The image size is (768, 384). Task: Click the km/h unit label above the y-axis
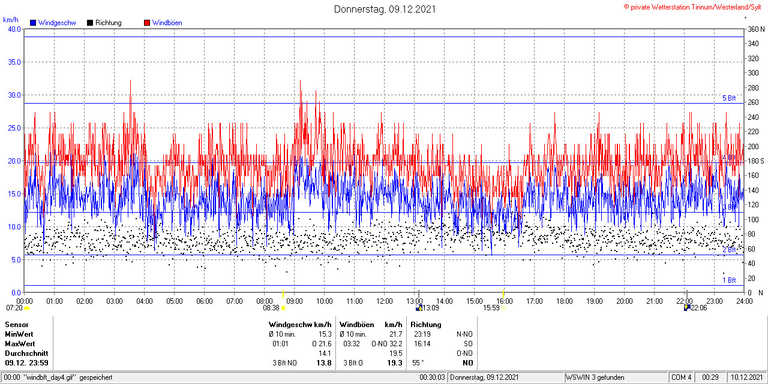(11, 20)
